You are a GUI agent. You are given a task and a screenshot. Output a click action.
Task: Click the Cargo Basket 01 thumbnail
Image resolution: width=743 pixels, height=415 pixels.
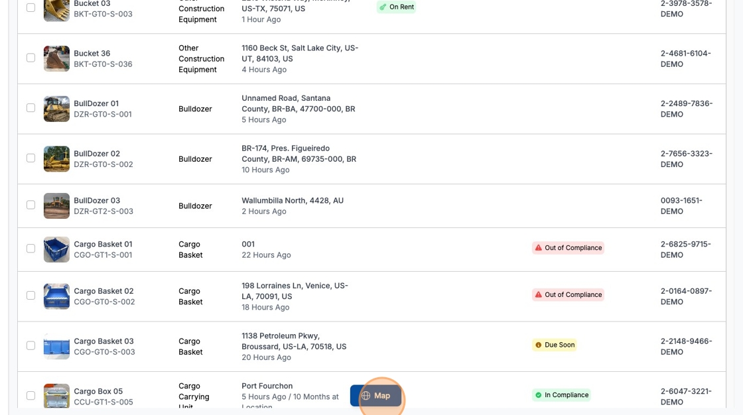[x=56, y=249]
